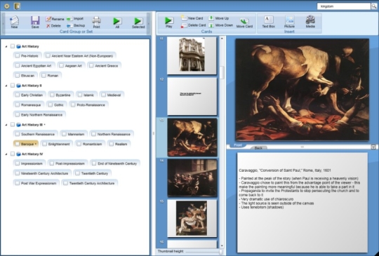Check the Mannerism set checkbox

64,134
